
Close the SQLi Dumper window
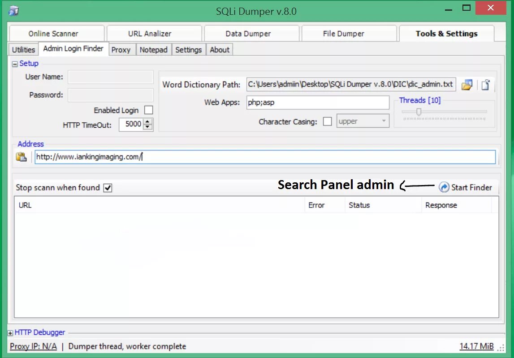pos(491,8)
